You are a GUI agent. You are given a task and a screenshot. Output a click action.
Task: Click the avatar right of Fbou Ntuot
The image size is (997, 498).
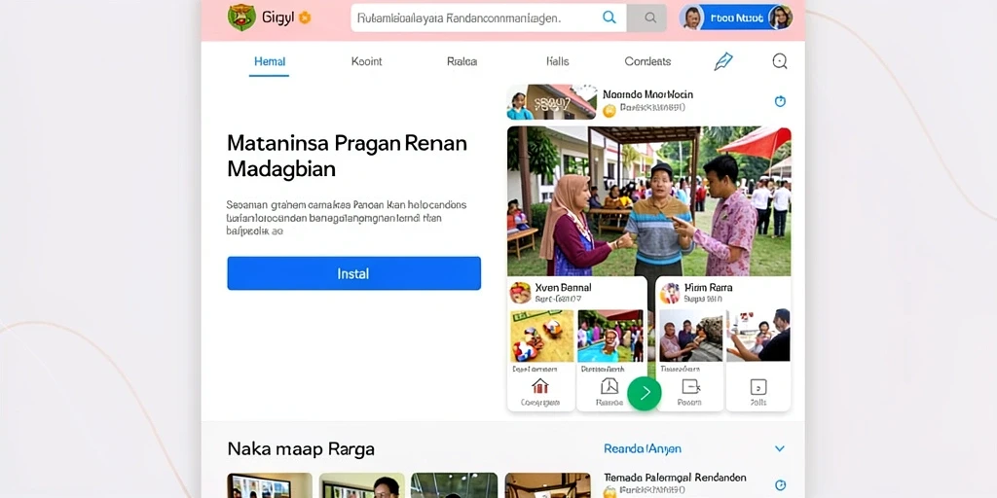pyautogui.click(x=780, y=18)
